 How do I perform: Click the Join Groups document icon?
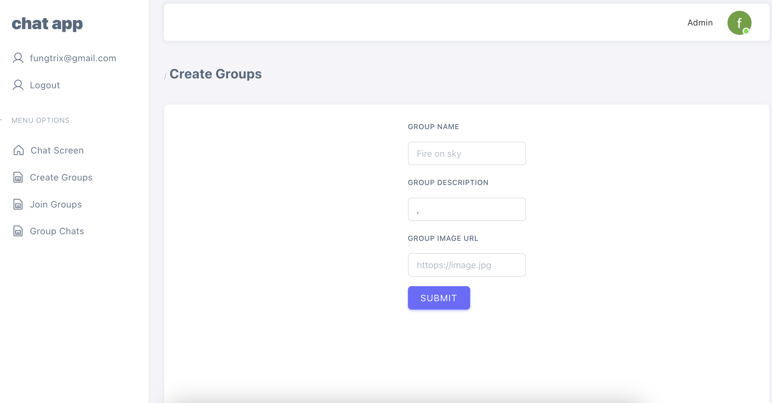tap(18, 204)
